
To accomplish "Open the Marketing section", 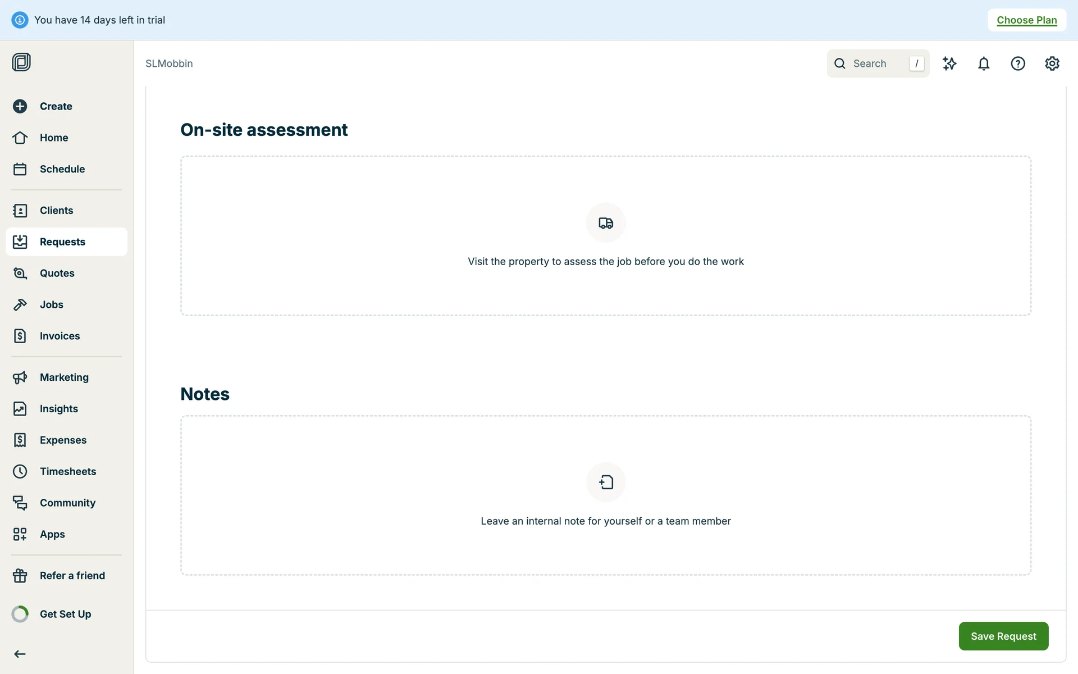I will point(64,377).
